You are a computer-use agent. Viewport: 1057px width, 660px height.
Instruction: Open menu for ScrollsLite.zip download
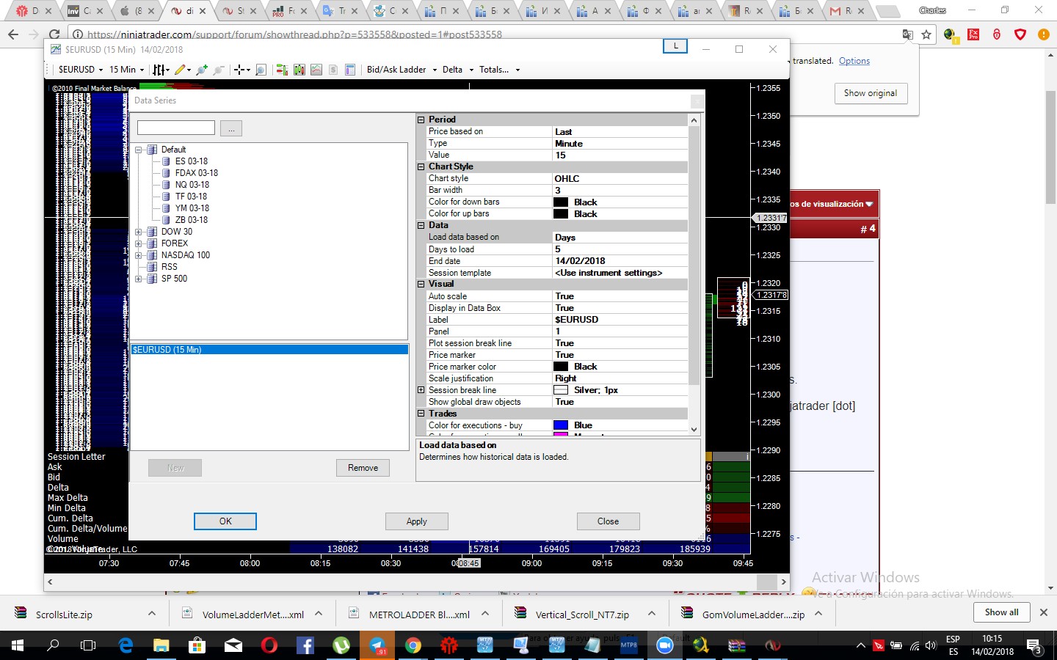(x=152, y=613)
